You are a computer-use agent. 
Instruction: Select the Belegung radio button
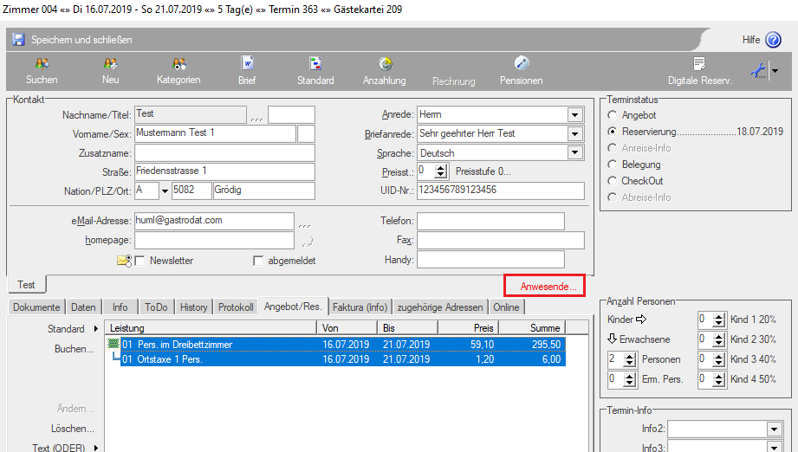click(x=613, y=165)
